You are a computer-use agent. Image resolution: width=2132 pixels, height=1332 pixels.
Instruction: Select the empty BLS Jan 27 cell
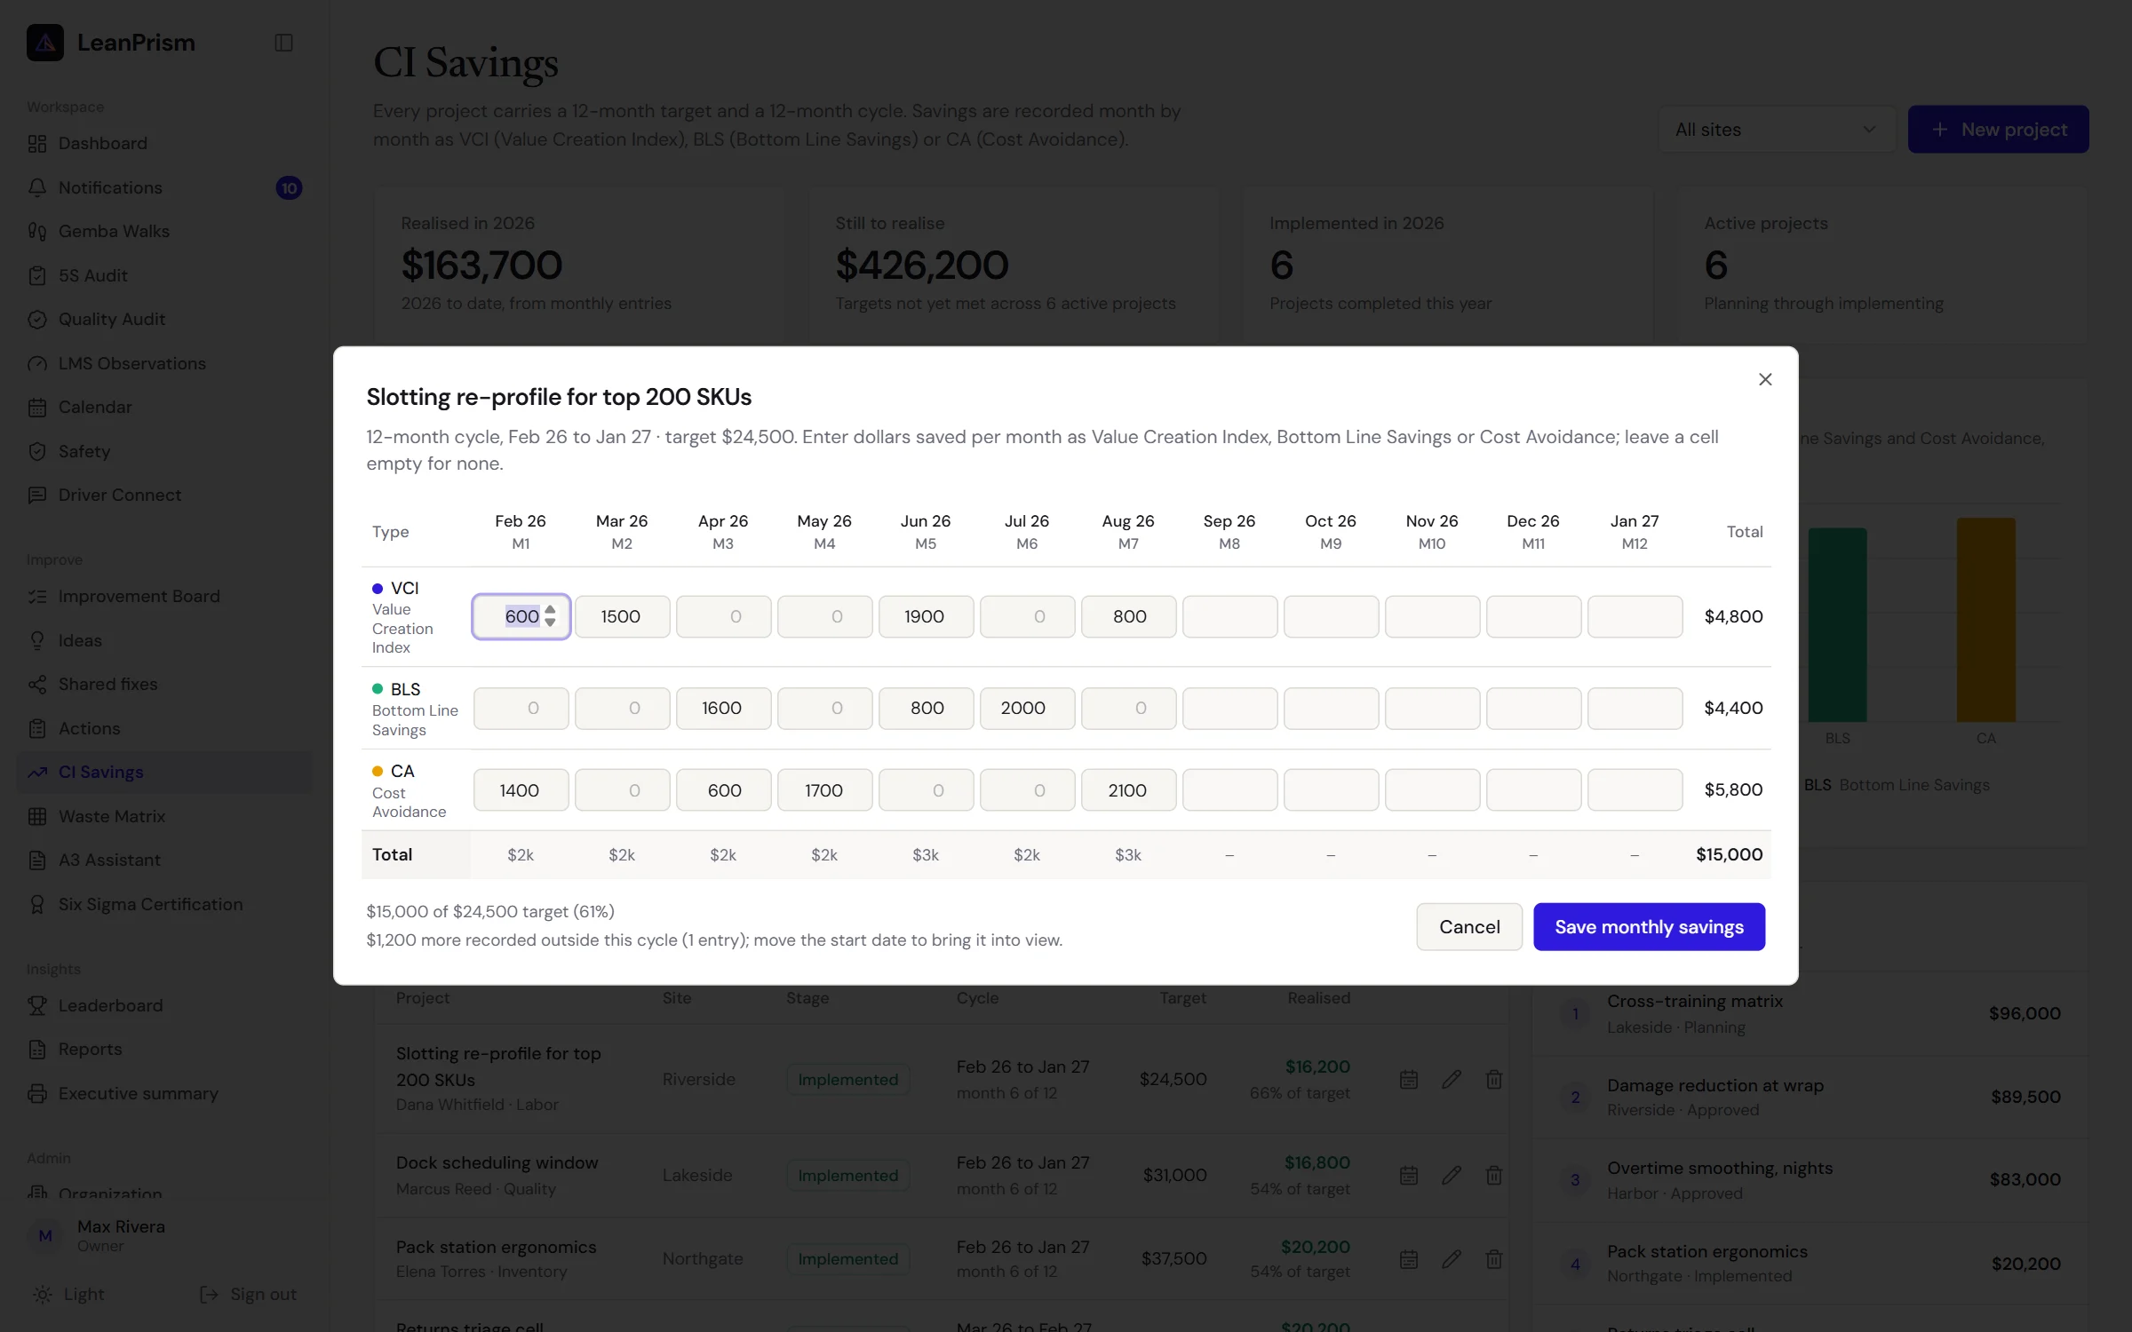(x=1635, y=708)
